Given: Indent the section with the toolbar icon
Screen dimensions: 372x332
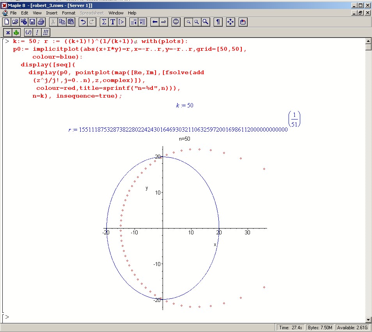Looking at the screenshot, I should tap(142, 22).
